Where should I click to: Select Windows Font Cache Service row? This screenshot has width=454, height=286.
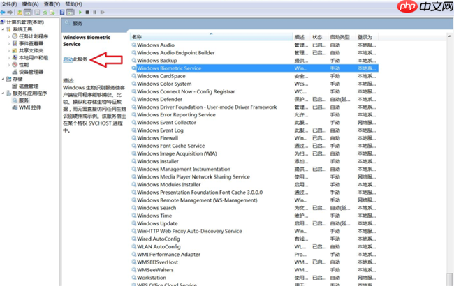pos(254,146)
